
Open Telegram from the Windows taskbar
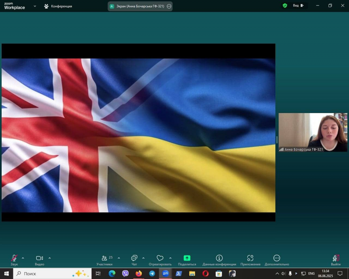[x=152, y=274]
